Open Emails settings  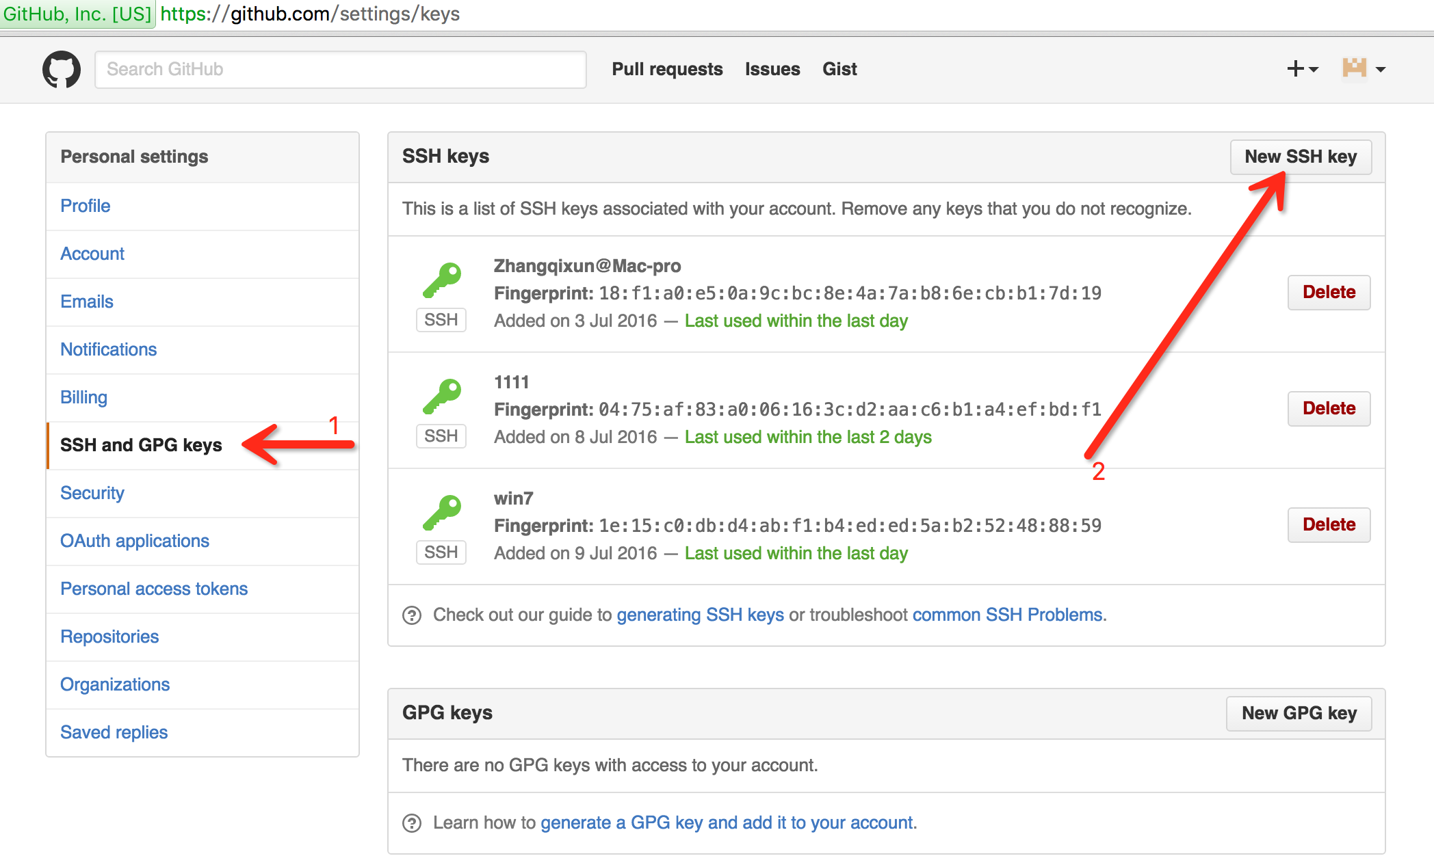pyautogui.click(x=203, y=302)
